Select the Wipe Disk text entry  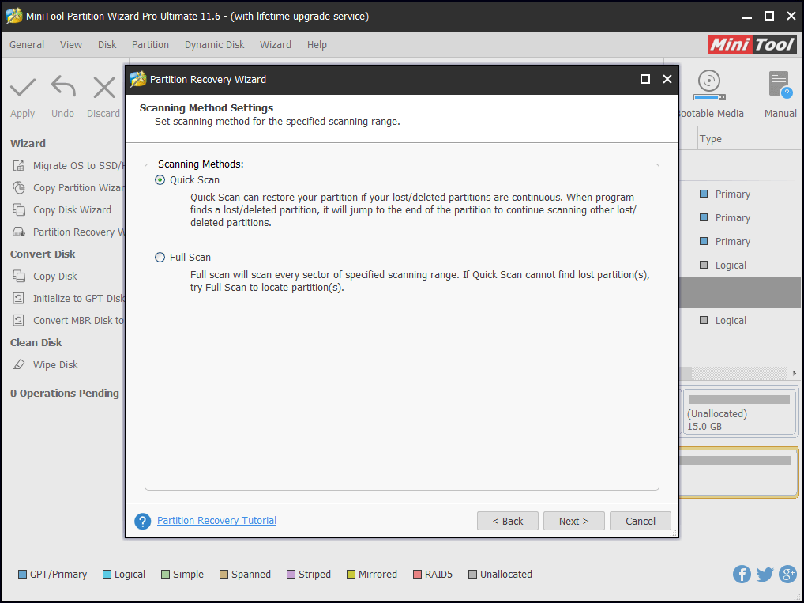(55, 364)
